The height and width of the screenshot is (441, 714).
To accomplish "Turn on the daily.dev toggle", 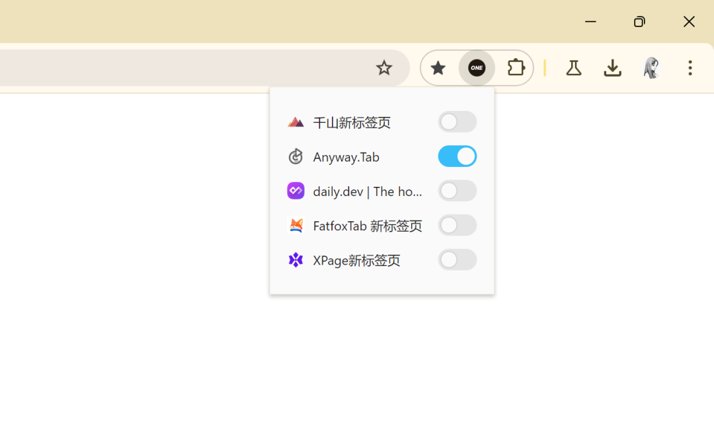I will click(457, 191).
